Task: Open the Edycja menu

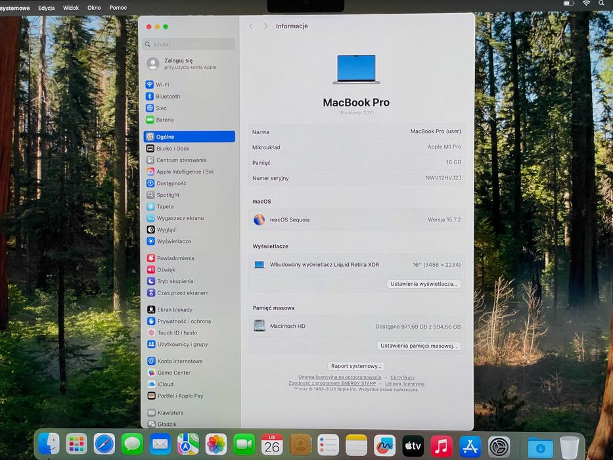Action: click(47, 8)
